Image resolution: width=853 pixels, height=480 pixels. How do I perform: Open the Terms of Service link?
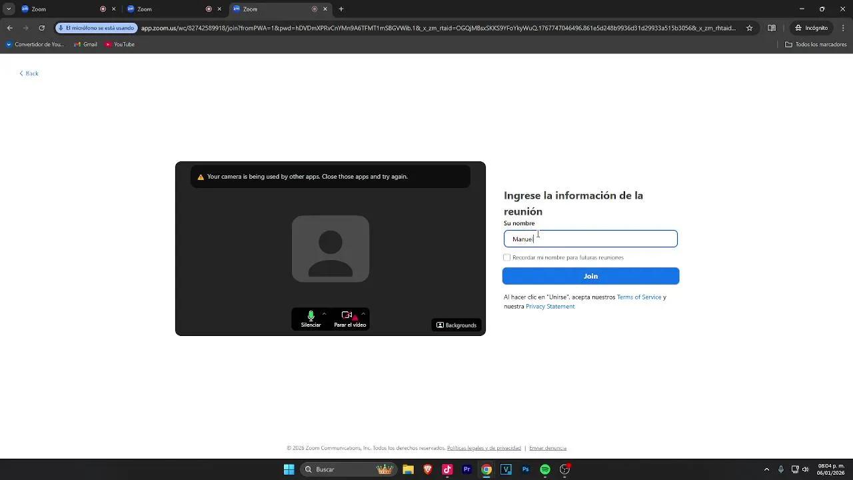coord(638,297)
